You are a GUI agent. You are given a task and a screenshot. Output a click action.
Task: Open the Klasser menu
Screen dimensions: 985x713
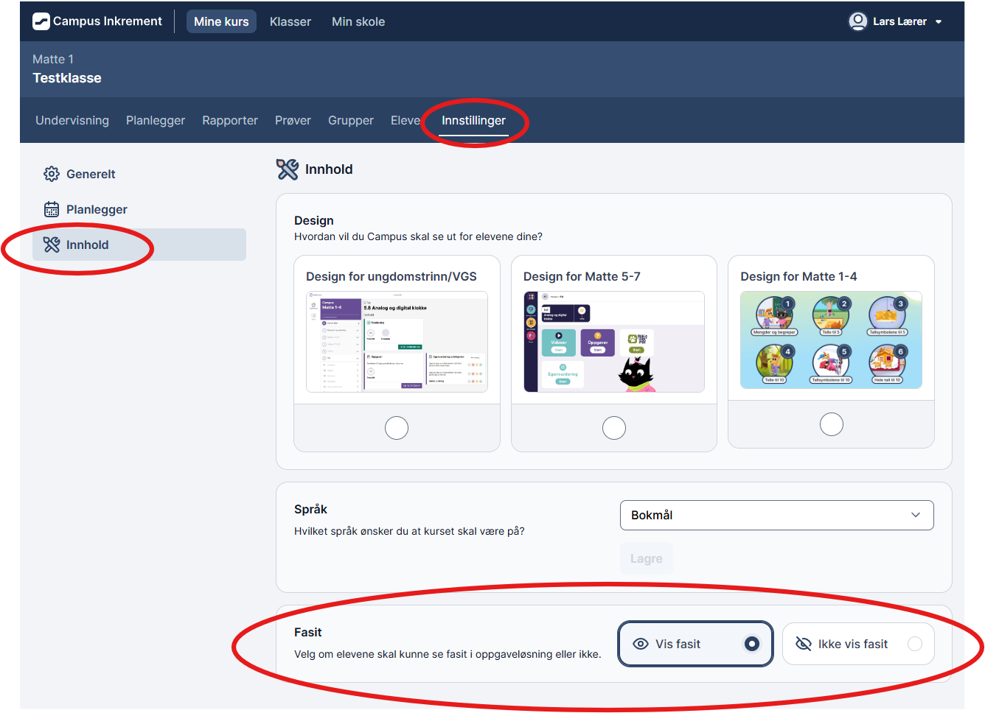click(x=290, y=21)
